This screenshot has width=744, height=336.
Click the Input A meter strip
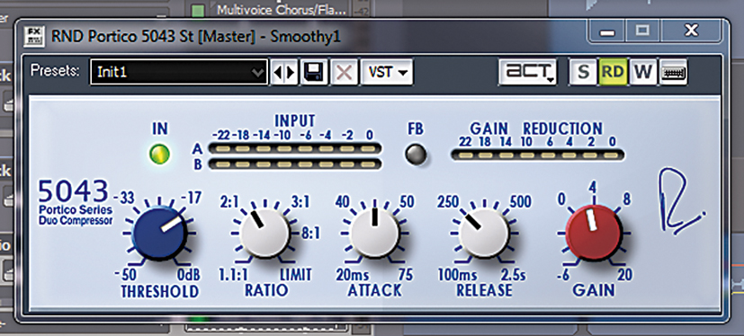295,149
